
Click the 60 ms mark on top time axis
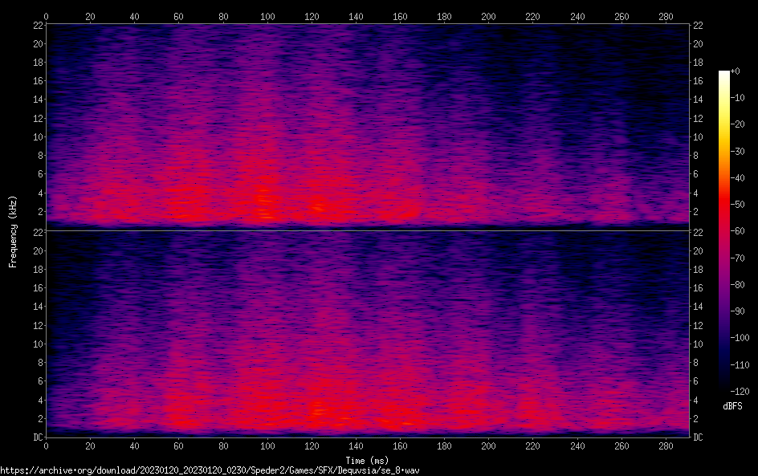click(178, 15)
